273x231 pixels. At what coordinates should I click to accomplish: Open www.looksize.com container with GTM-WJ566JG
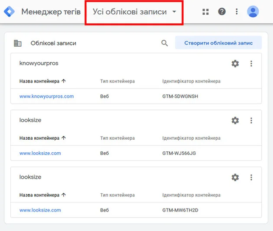point(40,153)
